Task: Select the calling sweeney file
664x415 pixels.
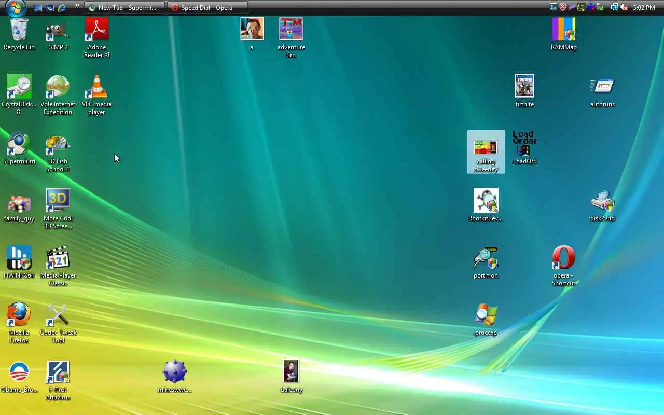Action: coord(486,152)
